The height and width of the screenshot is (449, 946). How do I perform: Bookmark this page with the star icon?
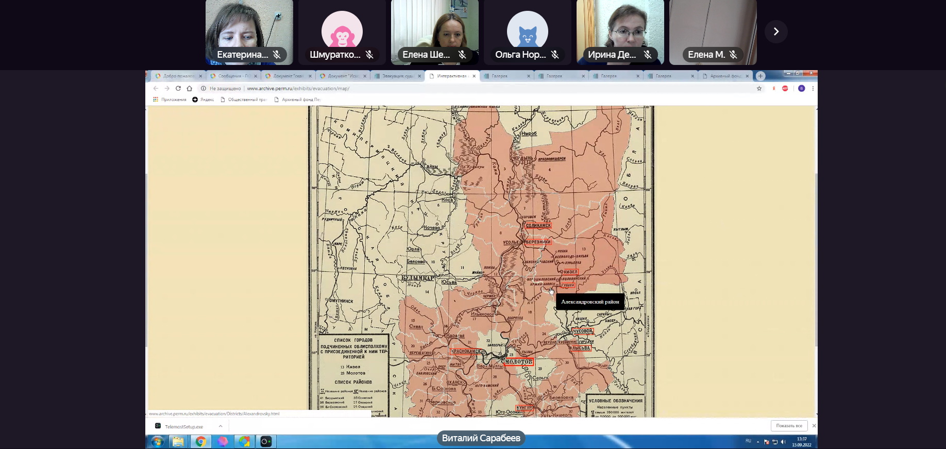tap(759, 89)
